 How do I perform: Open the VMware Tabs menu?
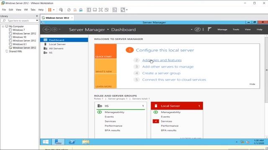click(33, 10)
